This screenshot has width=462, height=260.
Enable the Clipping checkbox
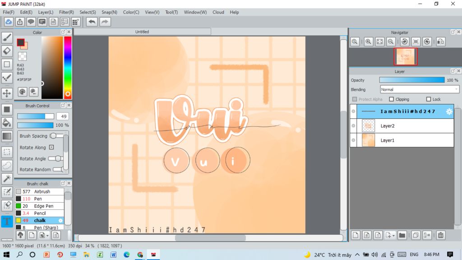tap(391, 99)
